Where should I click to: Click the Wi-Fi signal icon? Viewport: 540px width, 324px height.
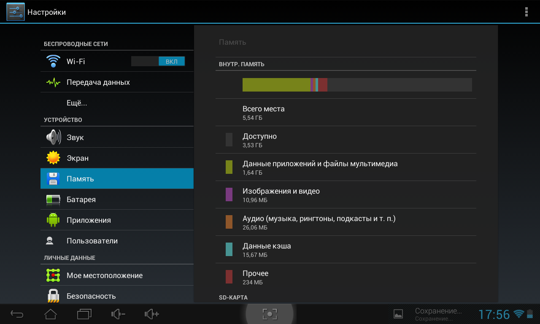point(53,61)
